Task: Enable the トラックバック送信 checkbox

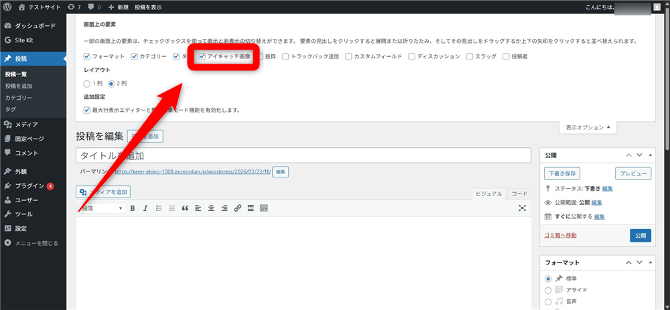Action: 285,56
